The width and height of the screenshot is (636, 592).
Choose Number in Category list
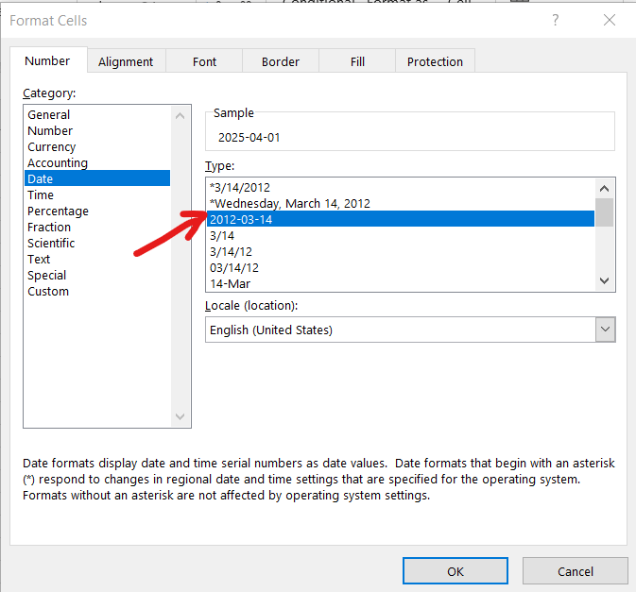point(97,131)
